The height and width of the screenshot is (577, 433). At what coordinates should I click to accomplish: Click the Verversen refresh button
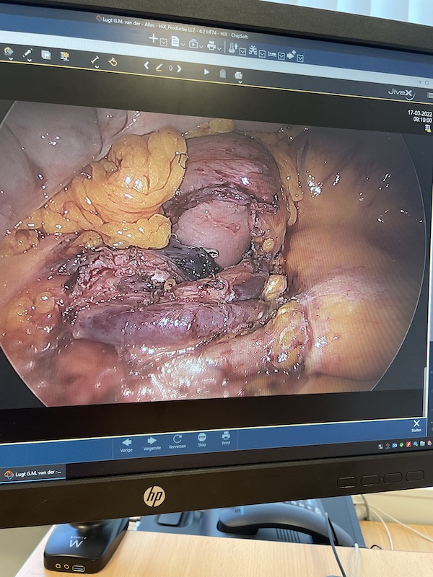[x=177, y=441]
